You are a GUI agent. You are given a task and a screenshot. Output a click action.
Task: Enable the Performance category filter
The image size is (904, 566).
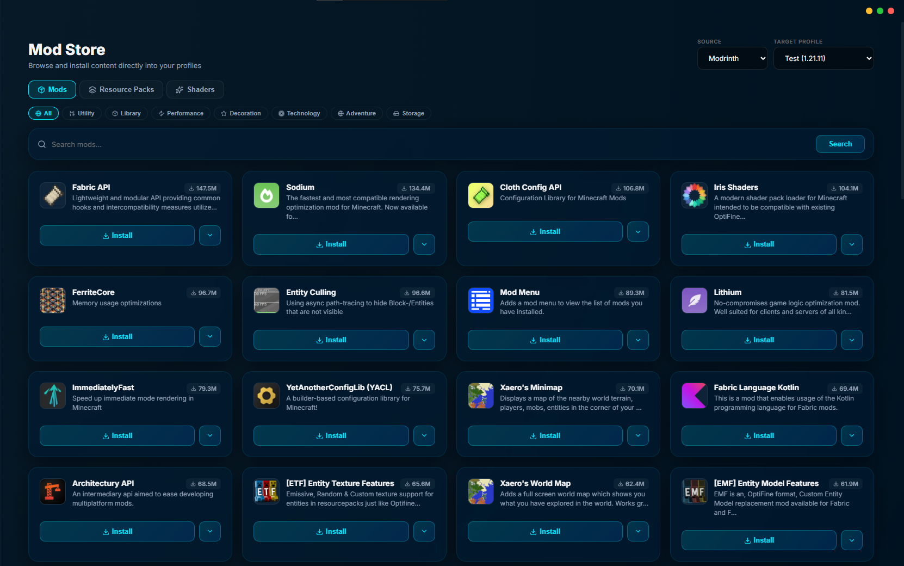(x=181, y=113)
